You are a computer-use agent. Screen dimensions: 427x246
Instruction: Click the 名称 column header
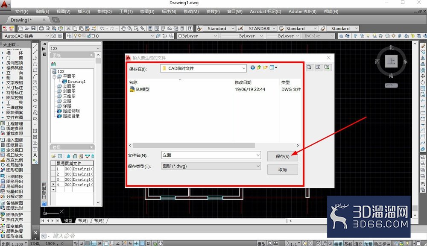133,82
